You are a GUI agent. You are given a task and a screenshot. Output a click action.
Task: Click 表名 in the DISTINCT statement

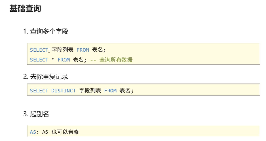(x=125, y=91)
